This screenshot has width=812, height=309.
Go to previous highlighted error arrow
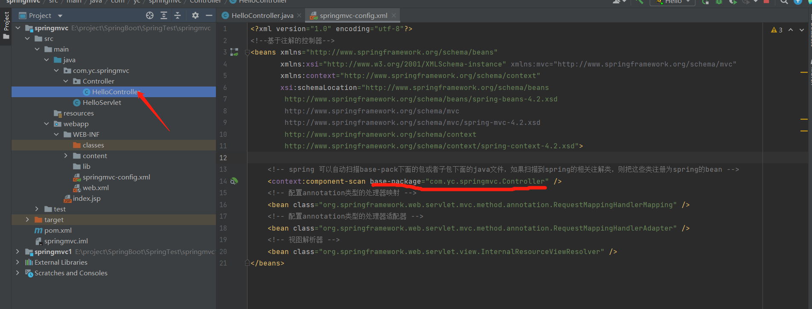(x=791, y=30)
